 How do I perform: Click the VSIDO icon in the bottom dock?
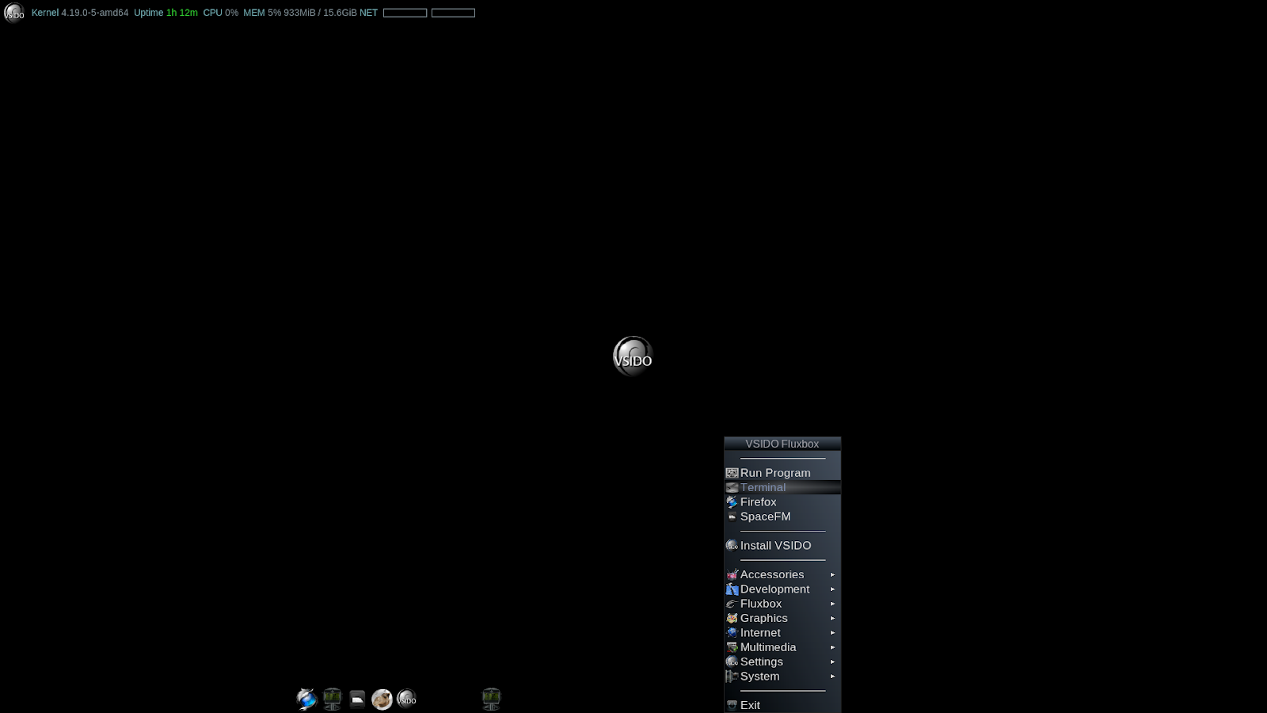406,699
